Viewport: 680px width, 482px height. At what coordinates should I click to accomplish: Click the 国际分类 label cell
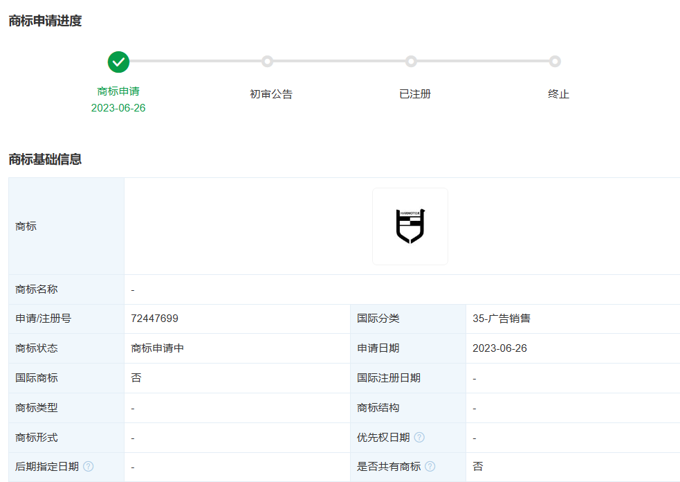(408, 319)
